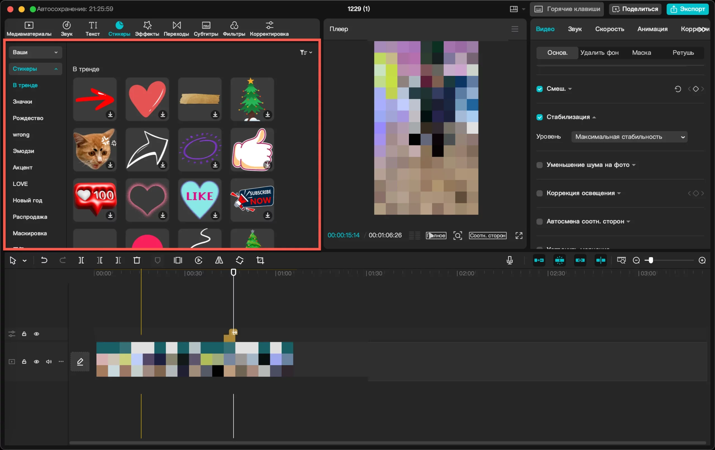
Task: Mute the main video track audio
Action: click(49, 361)
